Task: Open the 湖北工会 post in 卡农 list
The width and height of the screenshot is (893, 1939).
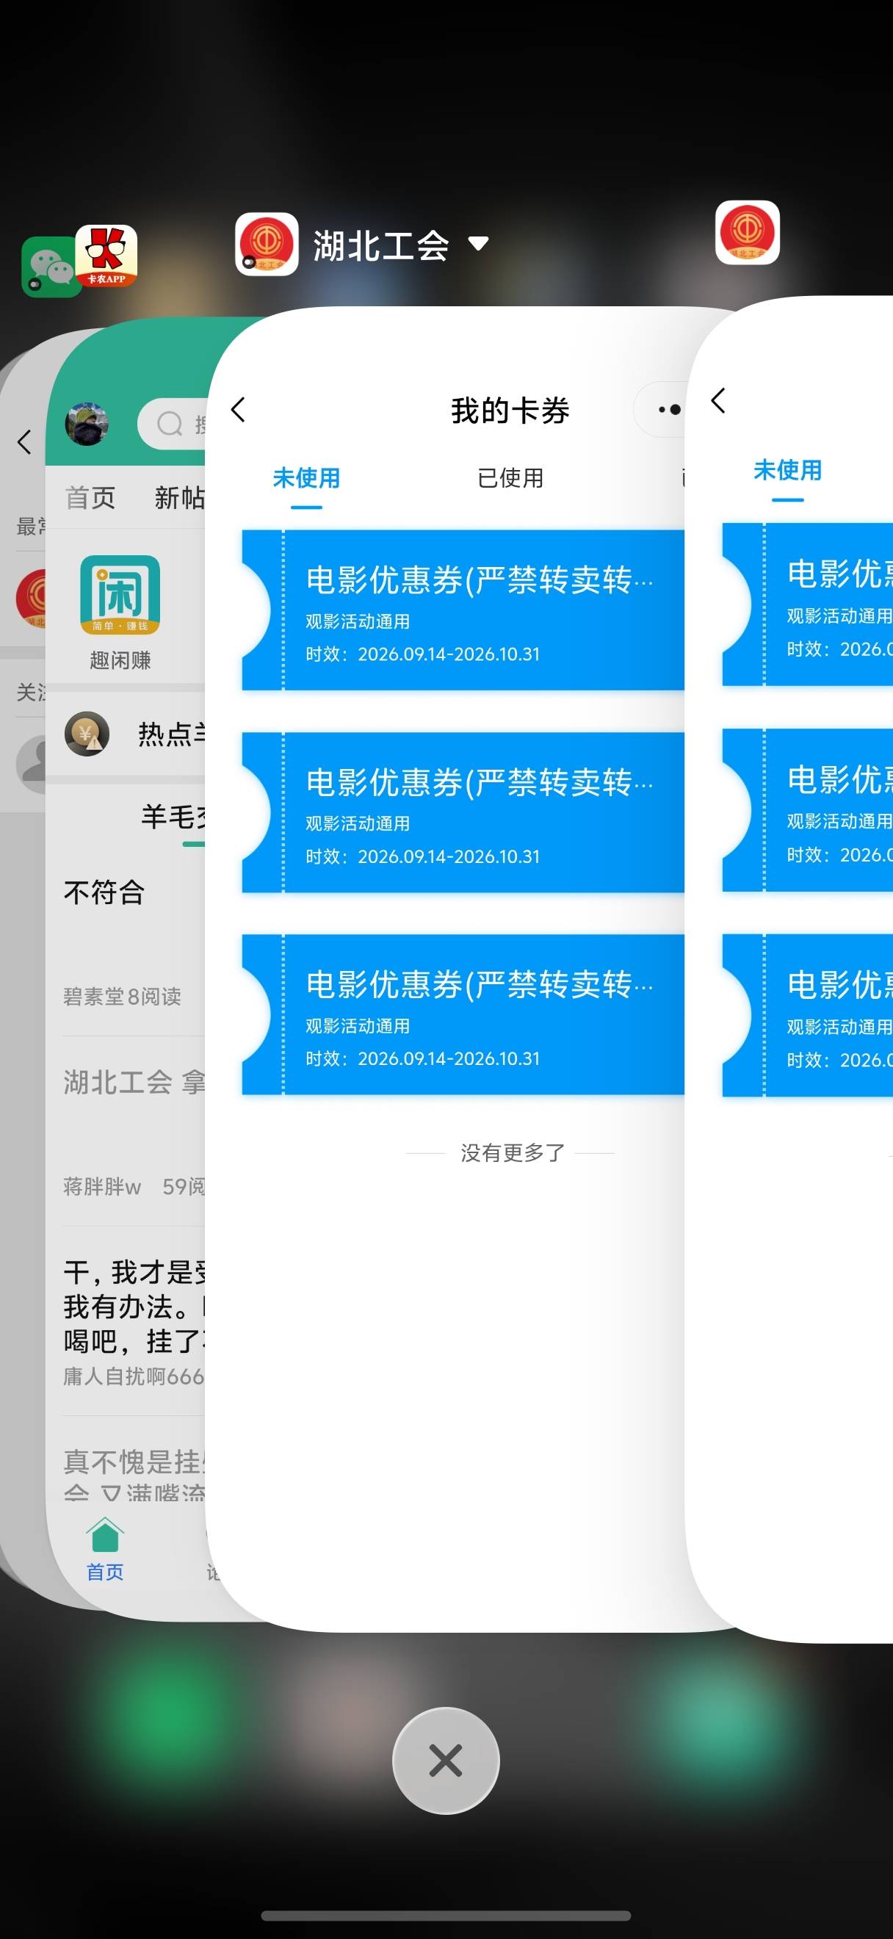Action: point(134,1083)
